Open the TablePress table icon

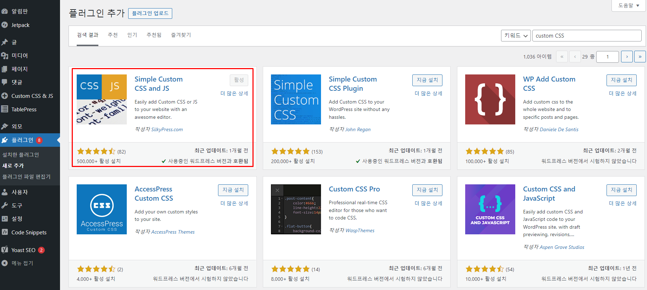[5, 109]
